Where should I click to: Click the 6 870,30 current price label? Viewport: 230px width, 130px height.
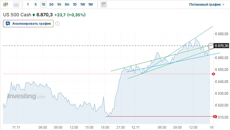pyautogui.click(x=222, y=45)
